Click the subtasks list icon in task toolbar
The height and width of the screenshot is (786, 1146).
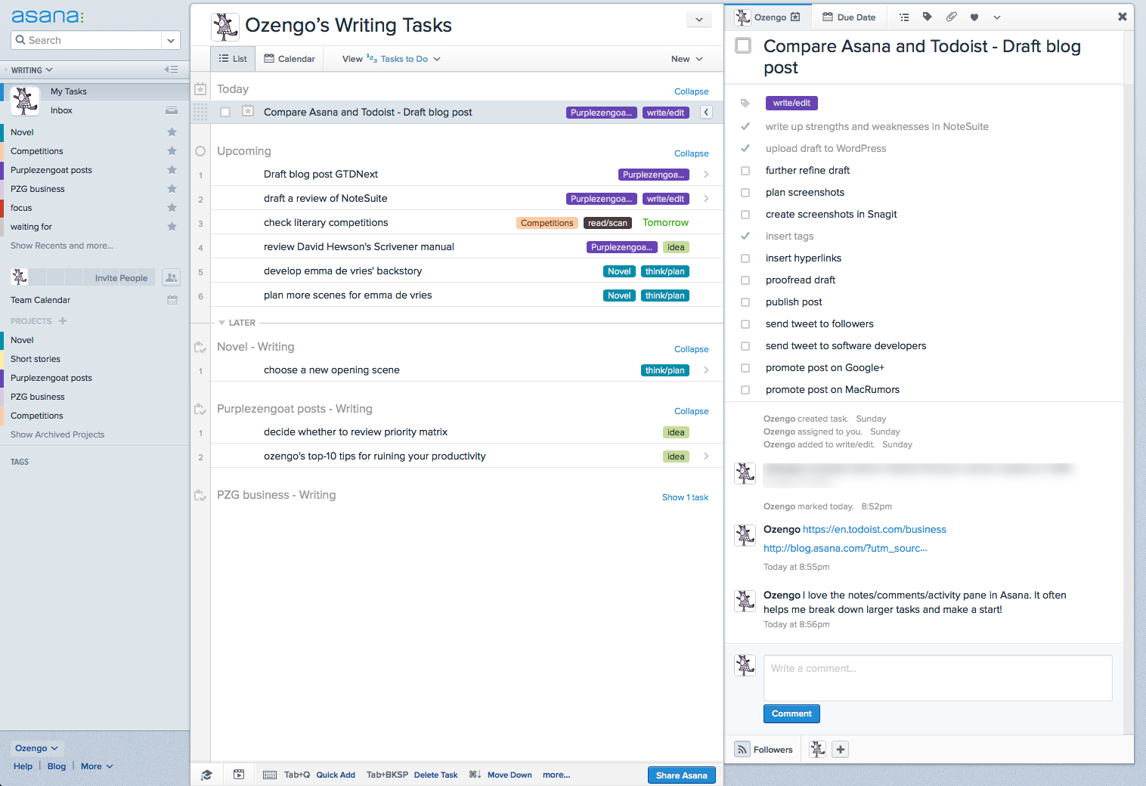point(904,17)
